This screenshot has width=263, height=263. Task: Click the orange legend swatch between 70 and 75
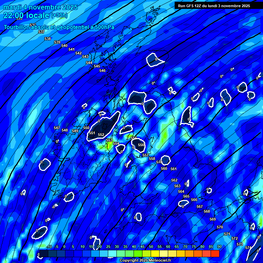pos(189,253)
